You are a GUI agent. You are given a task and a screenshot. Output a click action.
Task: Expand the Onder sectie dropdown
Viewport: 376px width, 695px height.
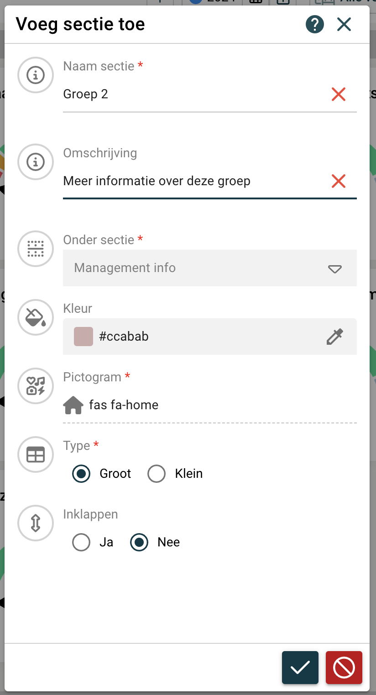tap(335, 268)
